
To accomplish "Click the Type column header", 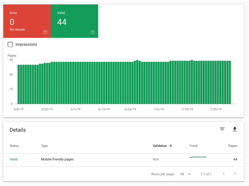I will (x=44, y=146).
